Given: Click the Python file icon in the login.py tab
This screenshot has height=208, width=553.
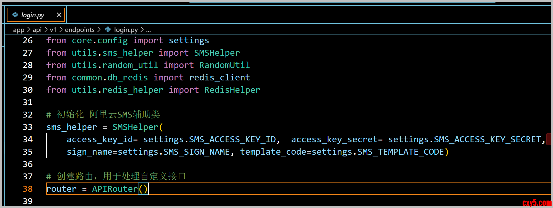Looking at the screenshot, I should [x=15, y=15].
